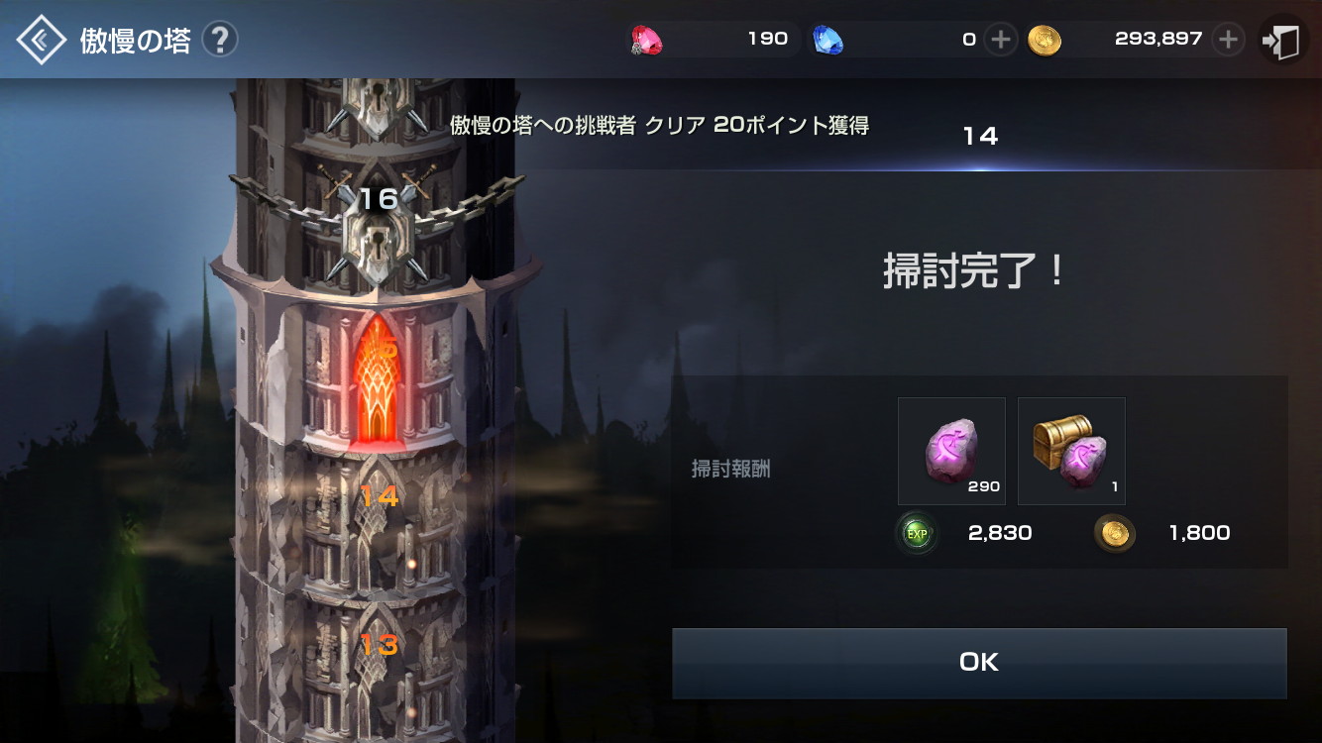Tap the locked shield emblem above floor 16
The height and width of the screenshot is (743, 1322).
pyautogui.click(x=379, y=104)
